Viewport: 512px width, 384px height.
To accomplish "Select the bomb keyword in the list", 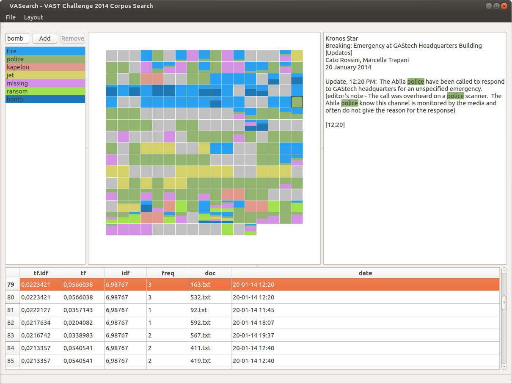I will pos(45,99).
